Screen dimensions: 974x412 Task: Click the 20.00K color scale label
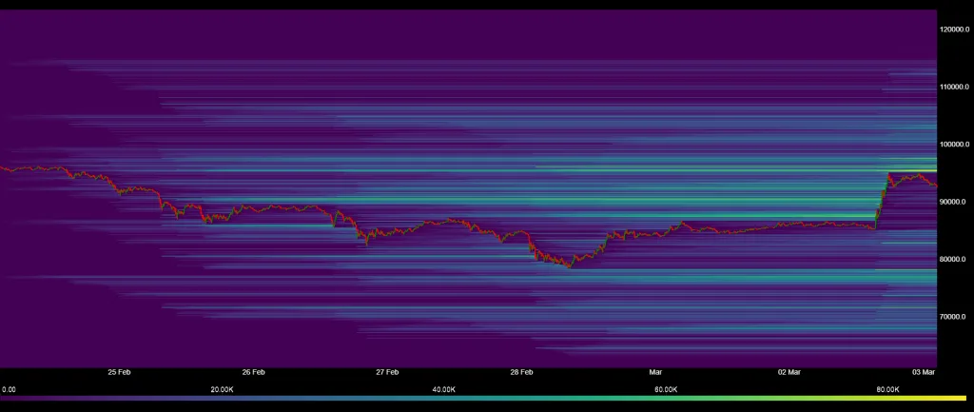(223, 389)
